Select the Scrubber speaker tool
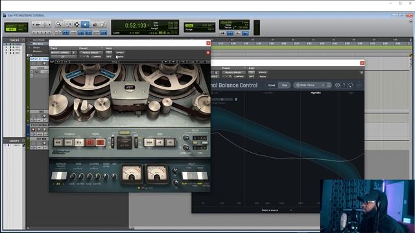The height and width of the screenshot is (233, 415). tap(95, 25)
